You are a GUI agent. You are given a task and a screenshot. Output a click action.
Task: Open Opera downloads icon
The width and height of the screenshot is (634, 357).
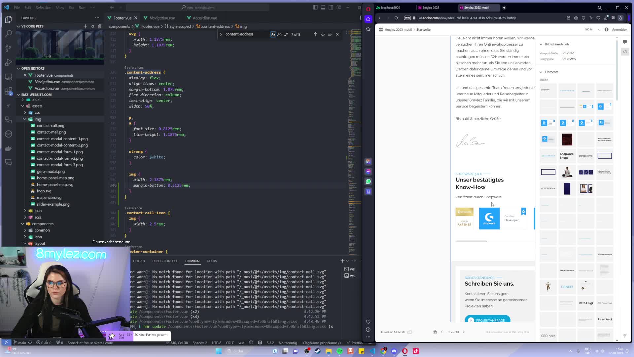(606, 18)
